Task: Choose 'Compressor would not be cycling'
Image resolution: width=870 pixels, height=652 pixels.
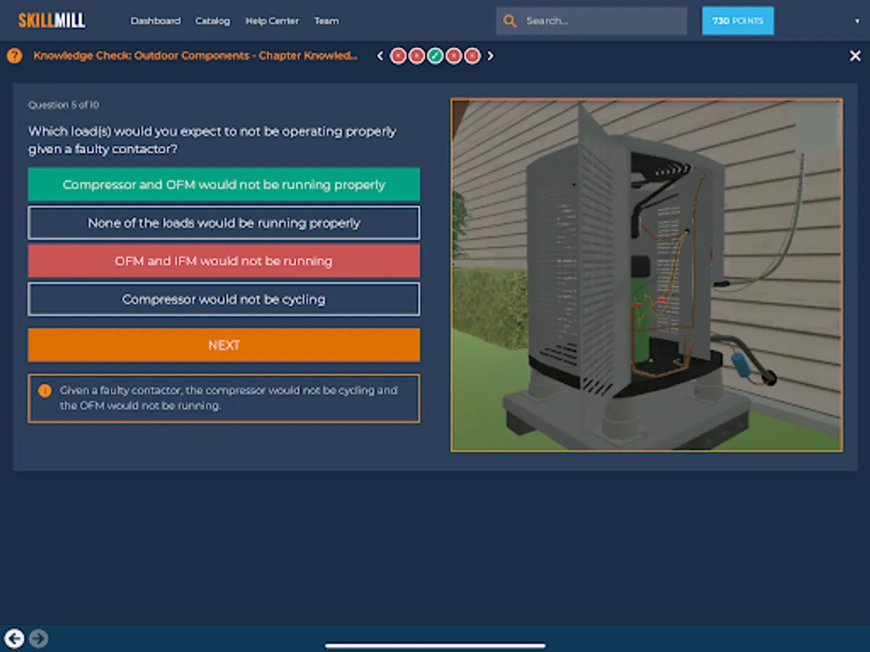Action: point(224,299)
